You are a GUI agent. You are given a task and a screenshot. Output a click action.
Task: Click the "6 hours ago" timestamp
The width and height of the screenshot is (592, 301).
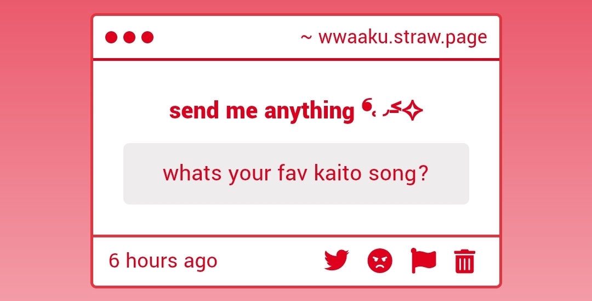(x=163, y=260)
